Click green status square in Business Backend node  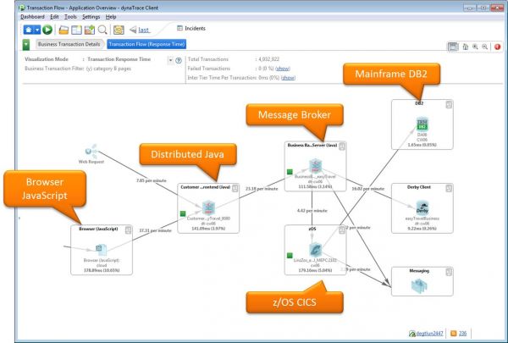290,172
